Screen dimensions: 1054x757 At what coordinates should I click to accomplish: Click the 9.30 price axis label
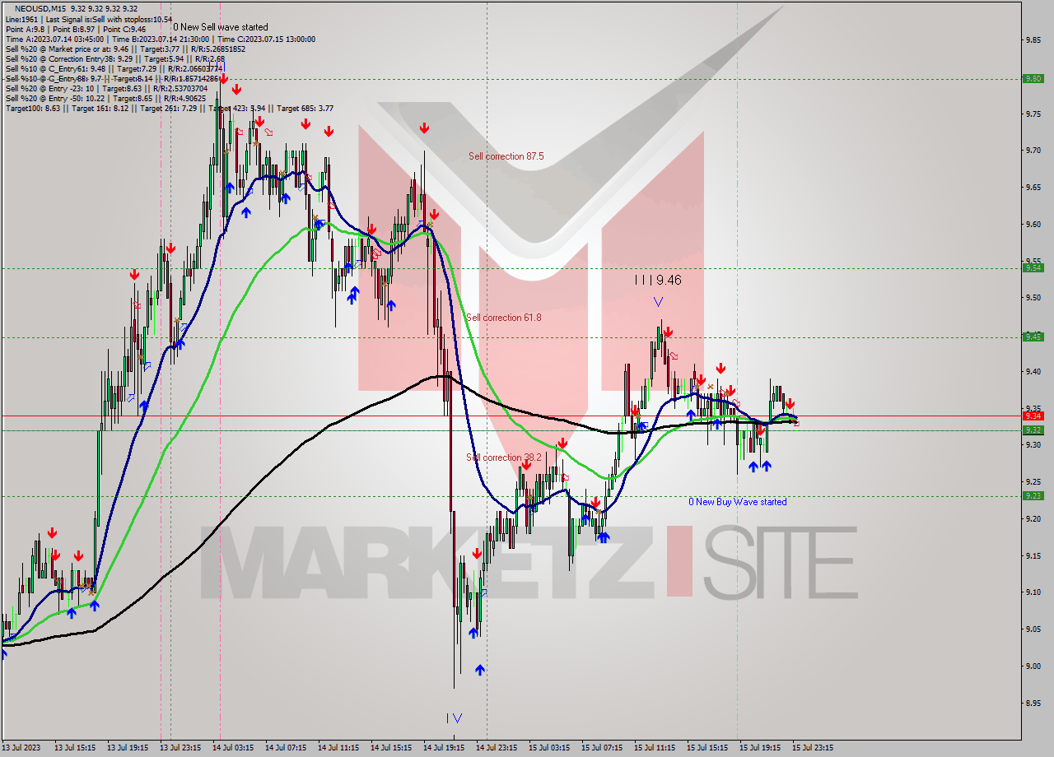pos(1034,445)
